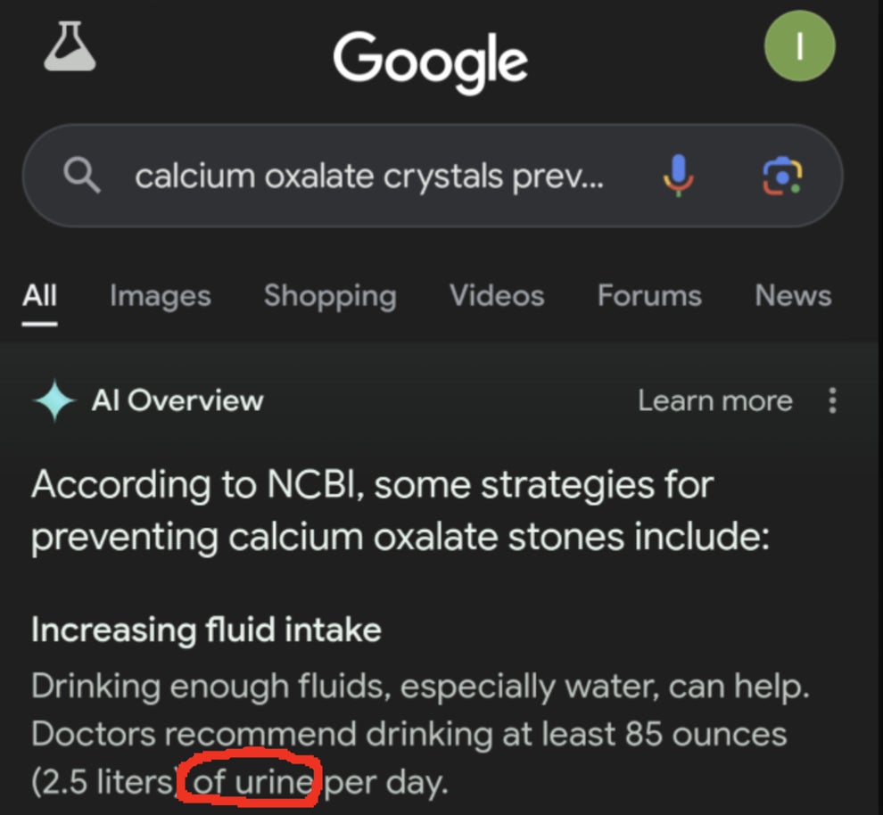This screenshot has height=815, width=883.
Task: Click the Learn more link
Action: click(715, 401)
